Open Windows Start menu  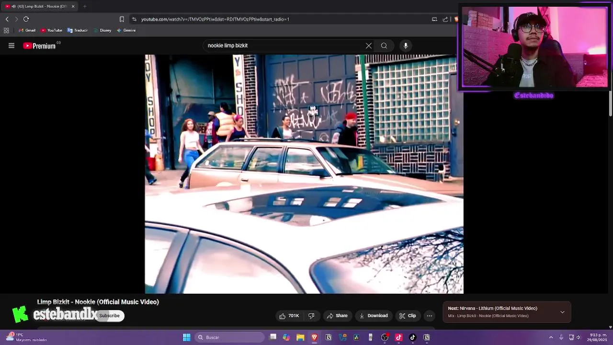click(186, 337)
